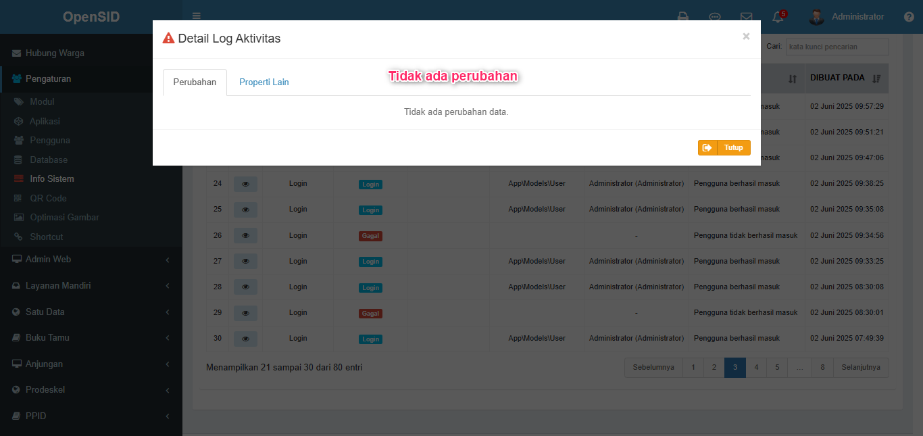Select the Perubahan tab
Image resolution: width=923 pixels, height=436 pixels.
pyautogui.click(x=195, y=82)
